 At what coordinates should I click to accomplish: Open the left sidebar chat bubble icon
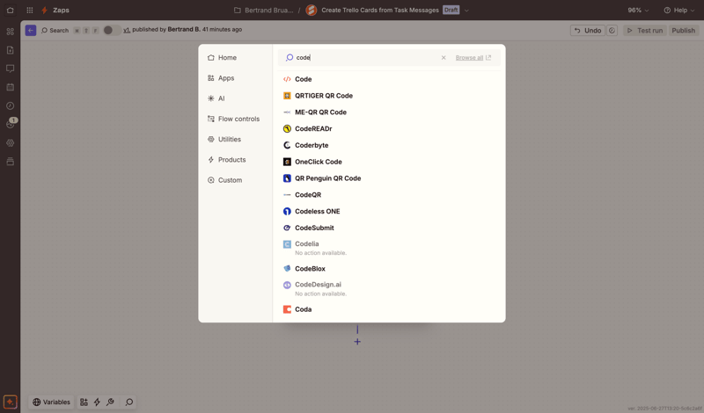click(10, 69)
